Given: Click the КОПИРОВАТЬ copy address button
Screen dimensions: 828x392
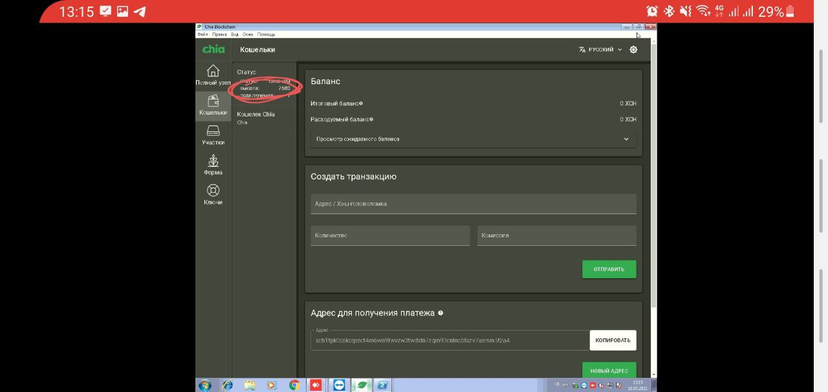Looking at the screenshot, I should click(x=613, y=340).
